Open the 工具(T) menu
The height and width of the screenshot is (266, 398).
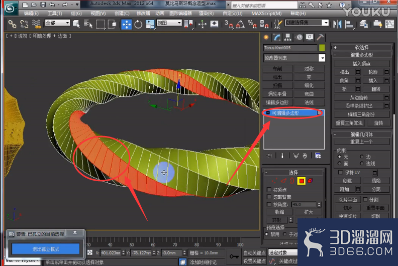coord(55,14)
